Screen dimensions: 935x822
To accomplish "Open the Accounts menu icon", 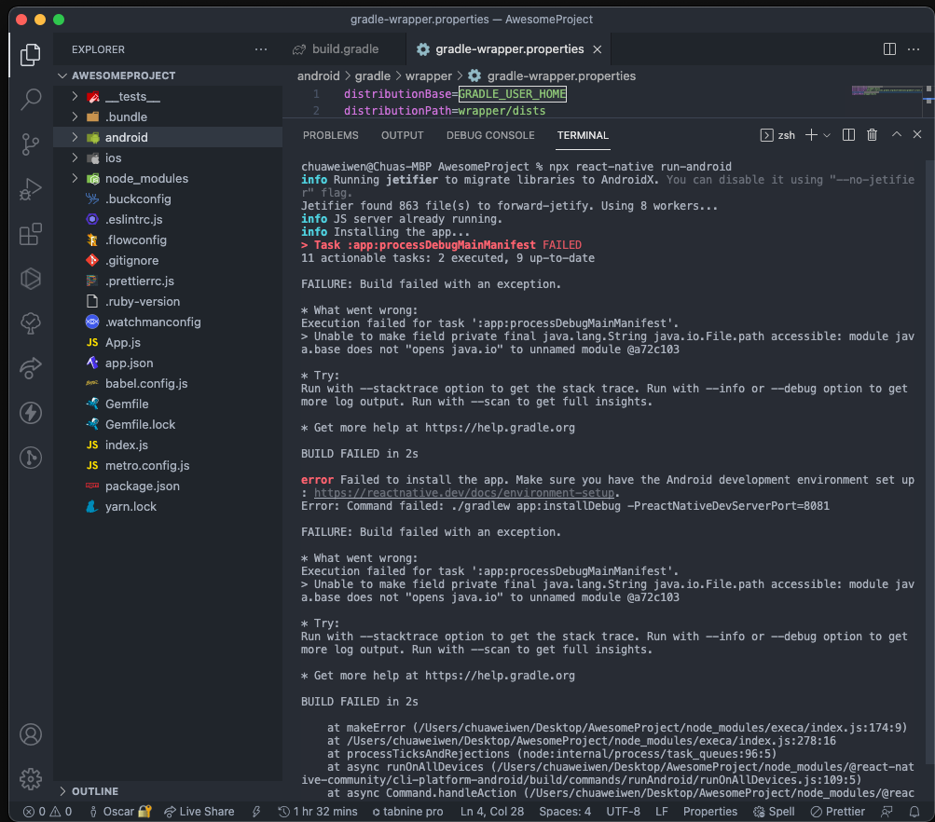I will (31, 734).
